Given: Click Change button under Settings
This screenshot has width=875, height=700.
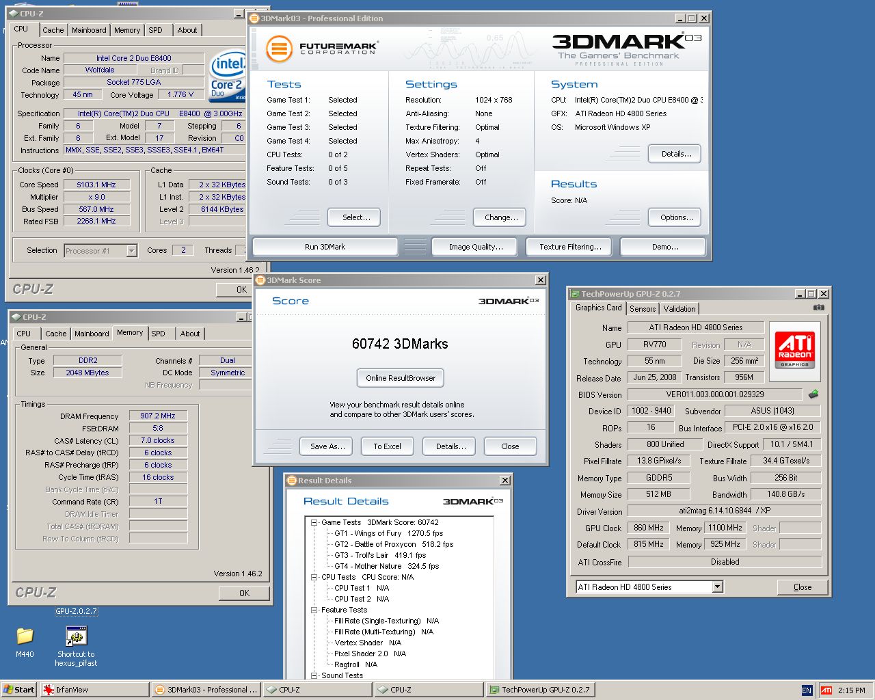Looking at the screenshot, I should [x=501, y=217].
